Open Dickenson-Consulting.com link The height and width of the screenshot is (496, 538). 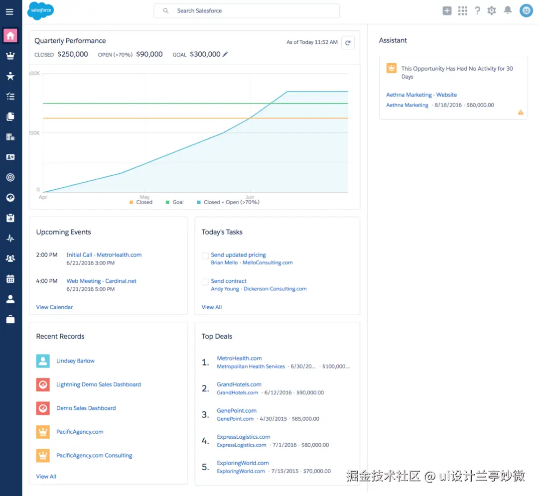275,289
